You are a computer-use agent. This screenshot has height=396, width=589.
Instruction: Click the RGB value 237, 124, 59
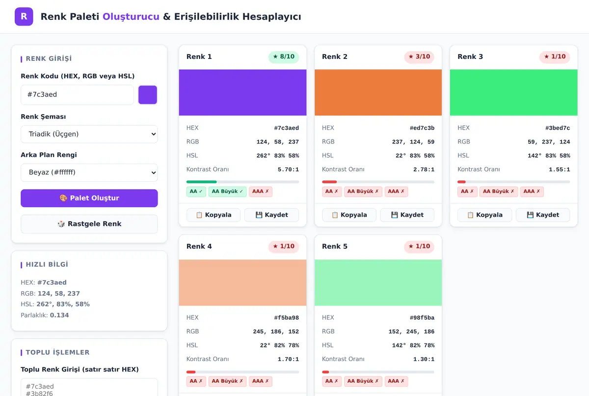(413, 142)
